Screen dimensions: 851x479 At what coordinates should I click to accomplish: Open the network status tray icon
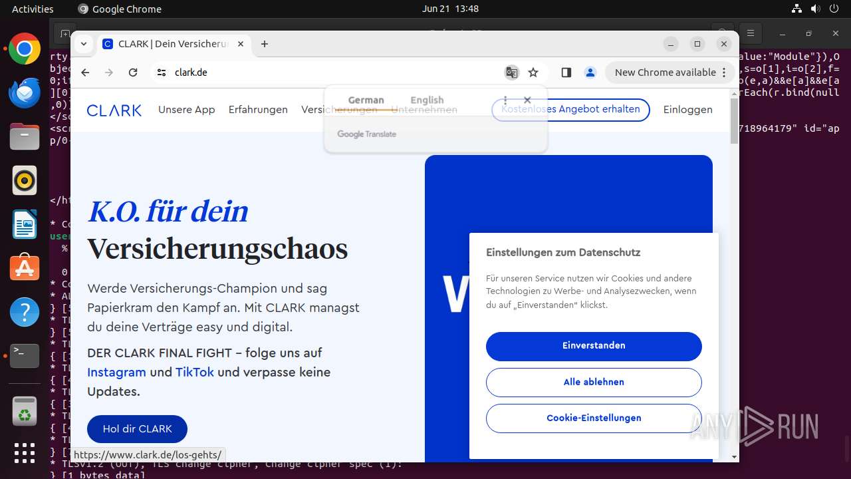(797, 9)
